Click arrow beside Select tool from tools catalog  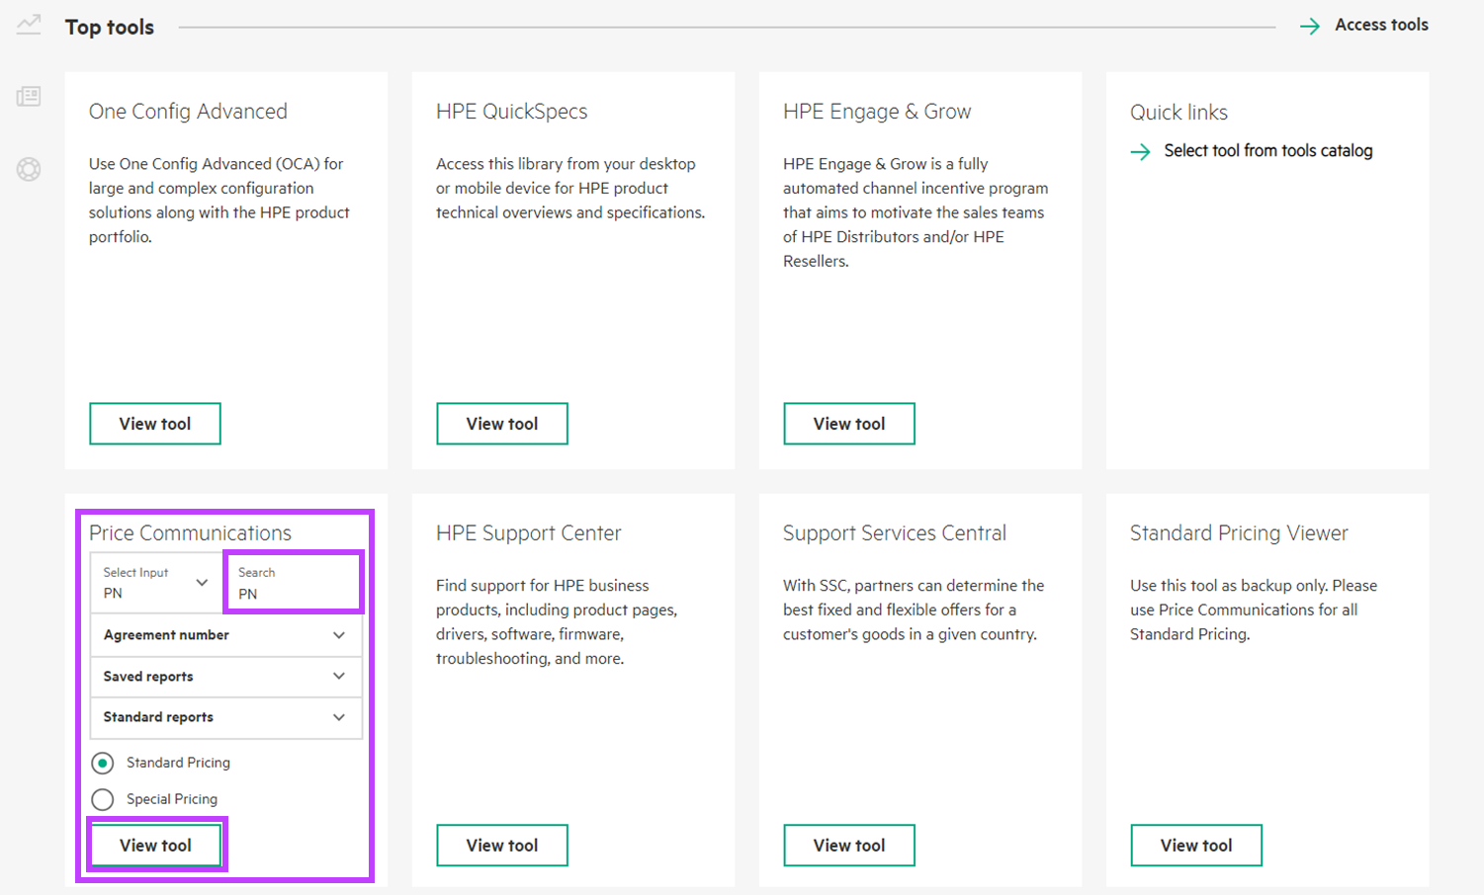click(1140, 151)
